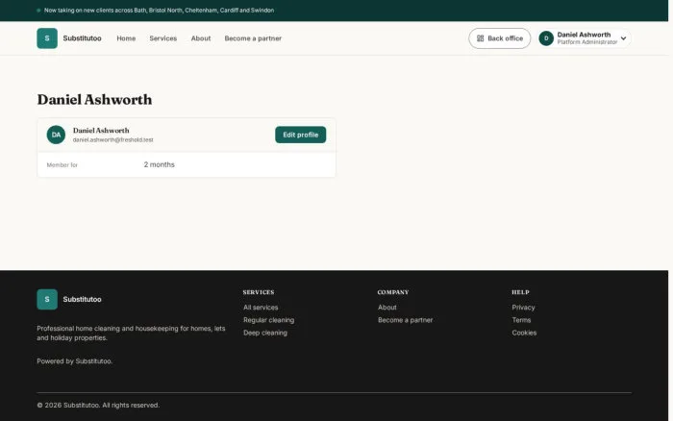Click the Platform Administrator role text
Screen dimensions: 673x421
coord(587,42)
